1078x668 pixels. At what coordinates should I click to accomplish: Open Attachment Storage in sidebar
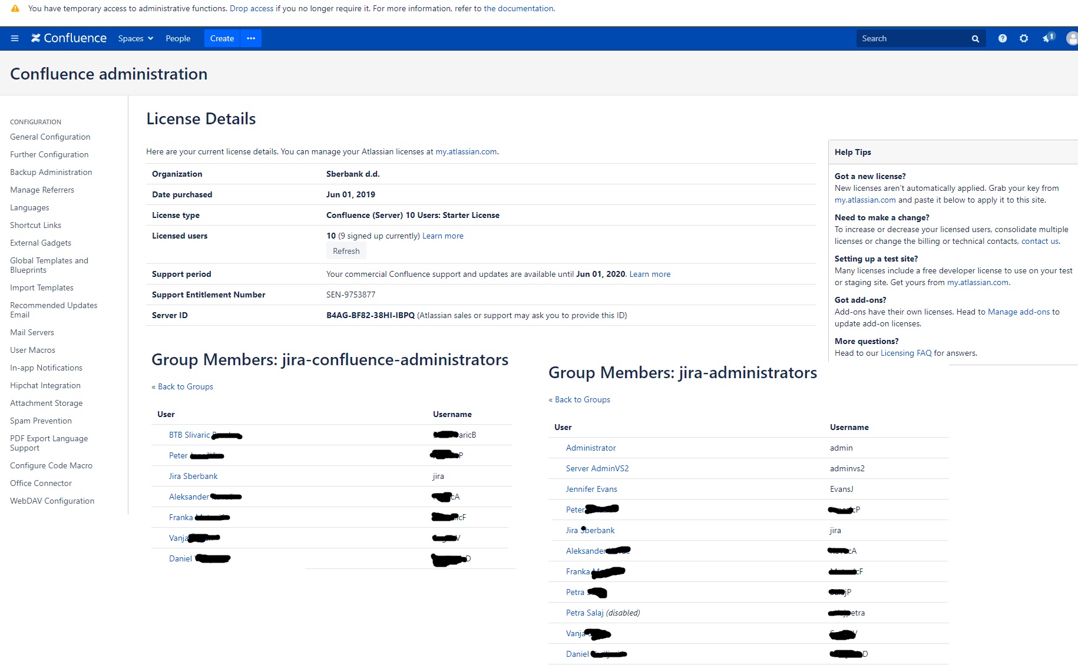(x=47, y=403)
